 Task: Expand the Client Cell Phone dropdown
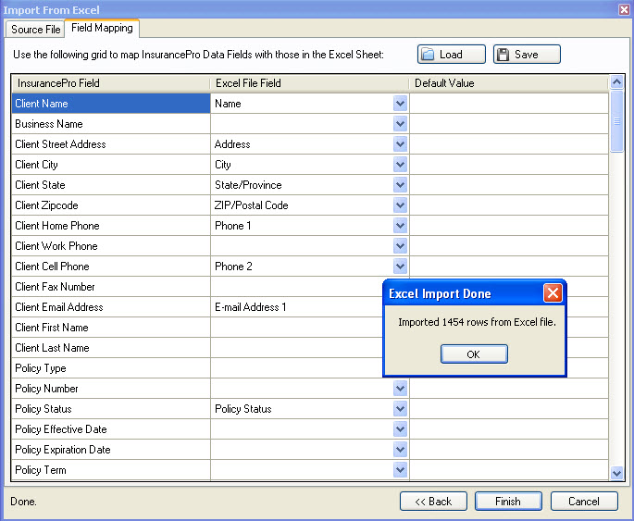click(x=400, y=267)
